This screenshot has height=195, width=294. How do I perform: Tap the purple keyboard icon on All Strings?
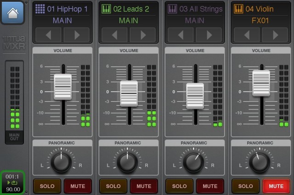point(172,9)
